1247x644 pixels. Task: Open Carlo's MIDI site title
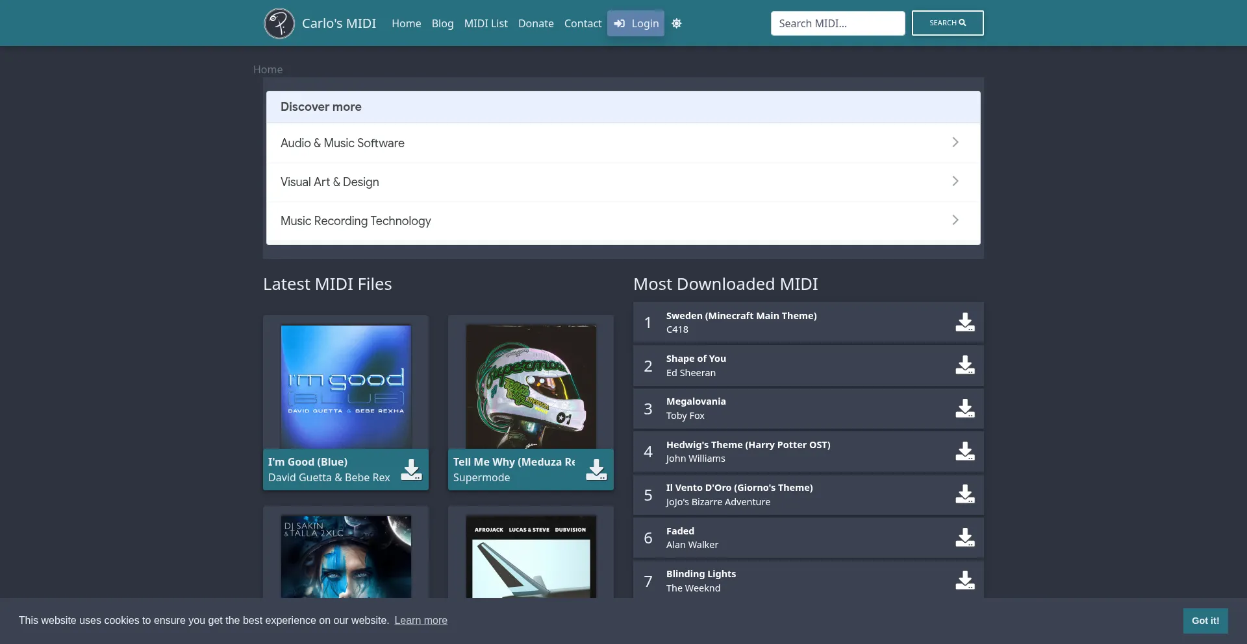pyautogui.click(x=339, y=23)
